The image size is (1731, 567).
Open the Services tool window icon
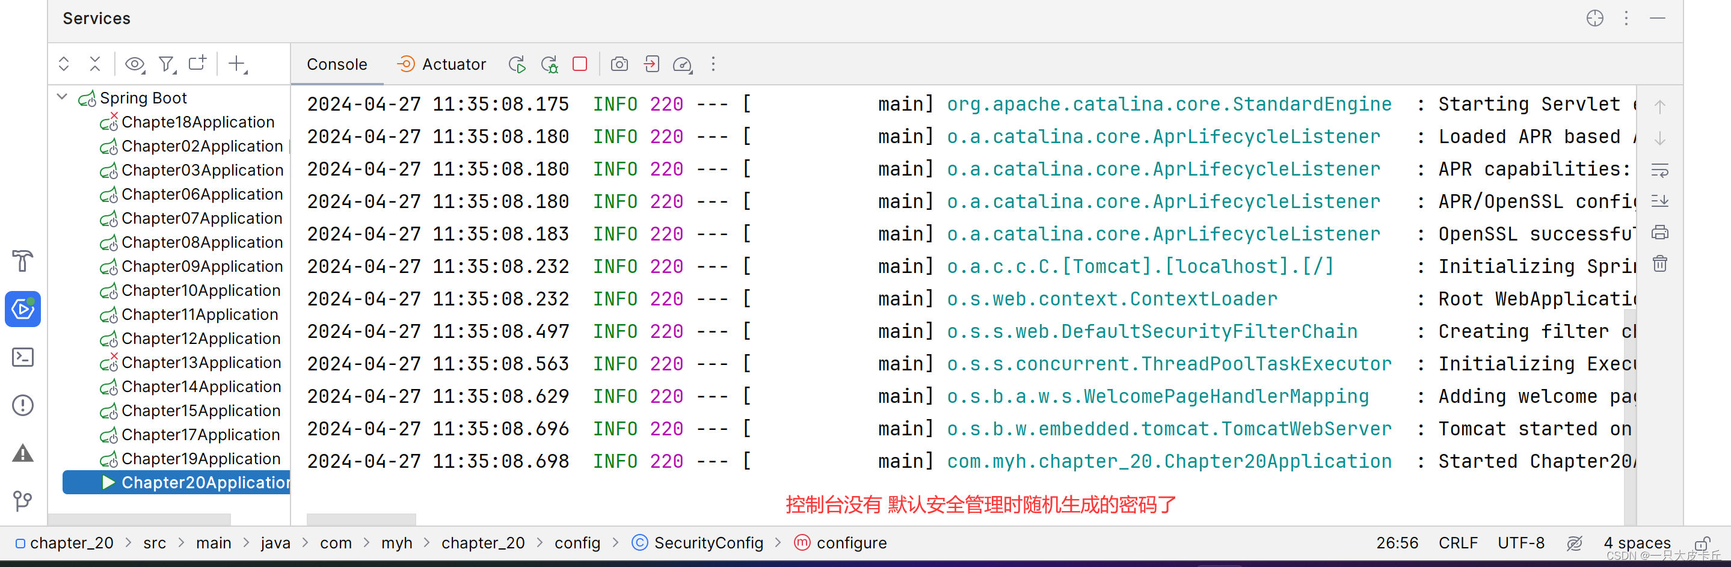23,309
